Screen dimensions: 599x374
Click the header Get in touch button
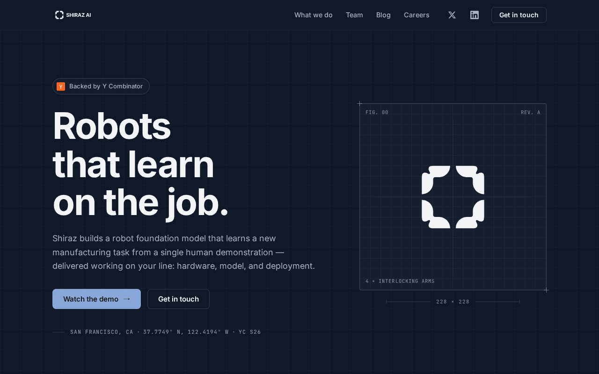[x=519, y=15]
